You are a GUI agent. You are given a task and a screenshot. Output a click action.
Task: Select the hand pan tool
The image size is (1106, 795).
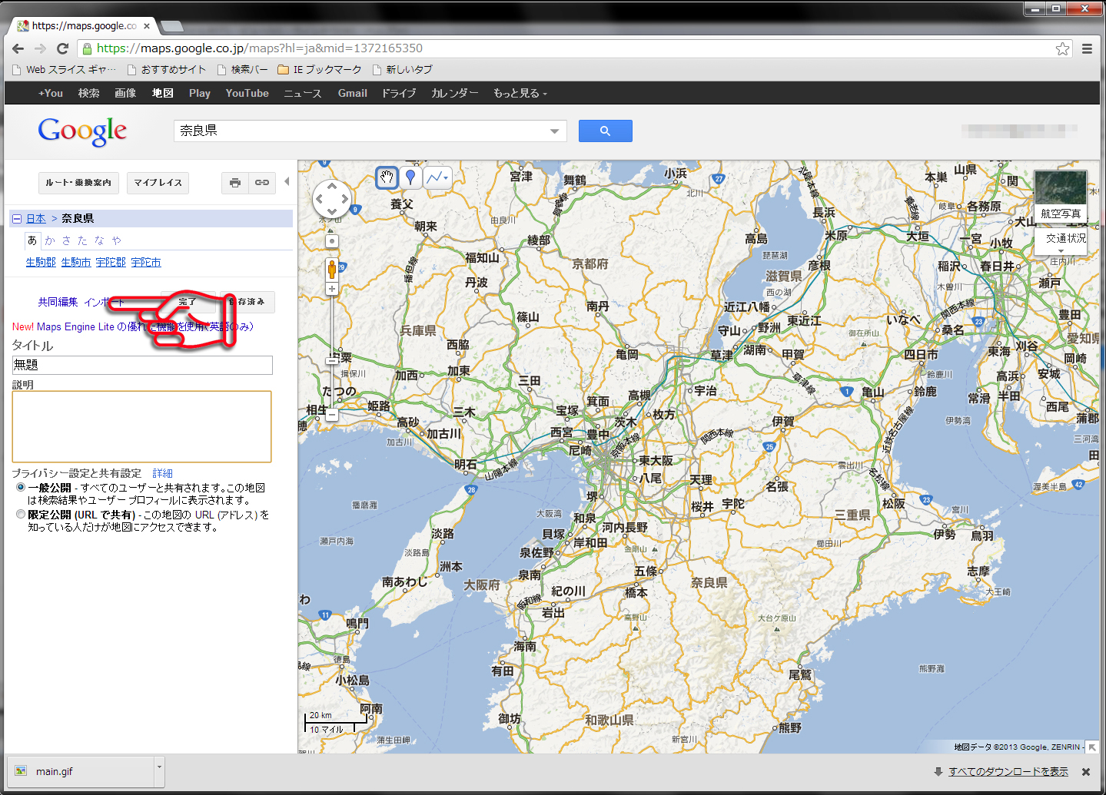click(x=387, y=177)
